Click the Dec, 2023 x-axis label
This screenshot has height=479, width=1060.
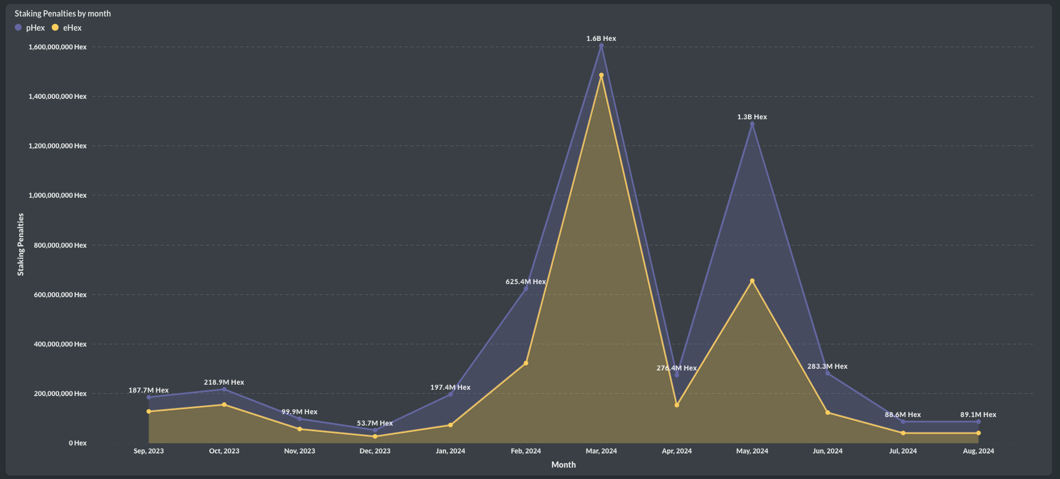coord(375,451)
